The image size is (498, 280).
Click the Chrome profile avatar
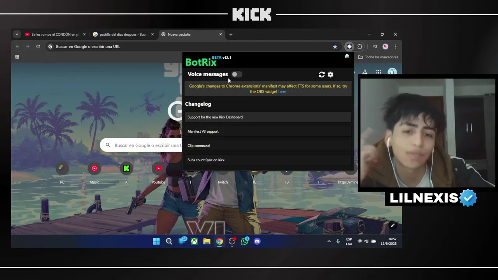[385, 46]
